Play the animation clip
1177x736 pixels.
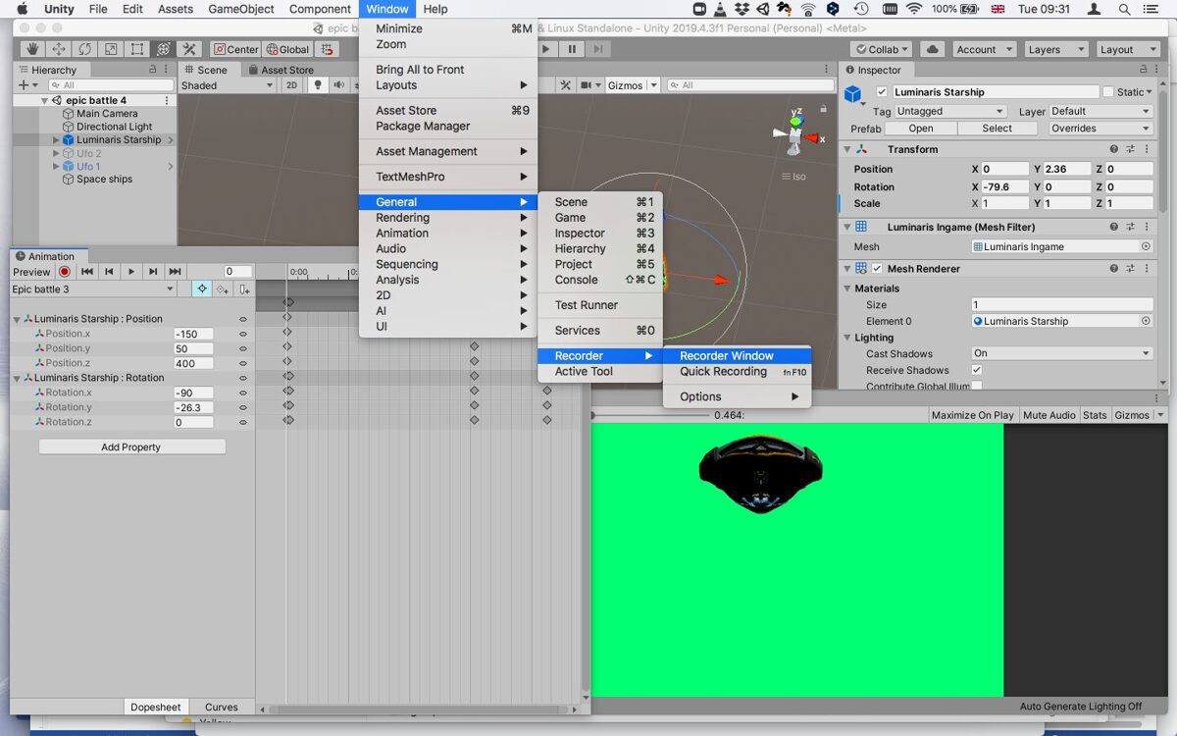coord(130,272)
